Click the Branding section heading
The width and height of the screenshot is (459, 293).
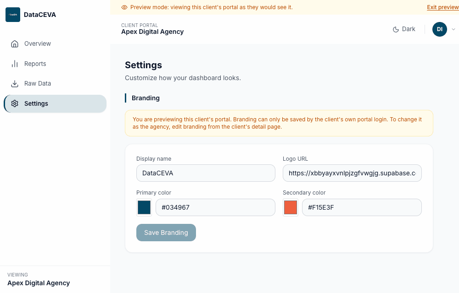pos(146,98)
